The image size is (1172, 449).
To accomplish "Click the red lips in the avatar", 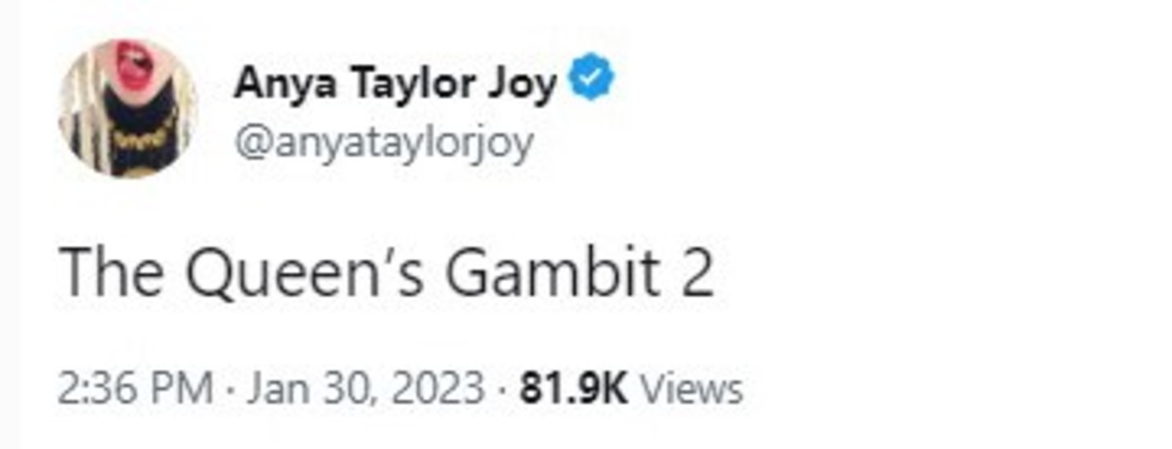I will tap(132, 66).
